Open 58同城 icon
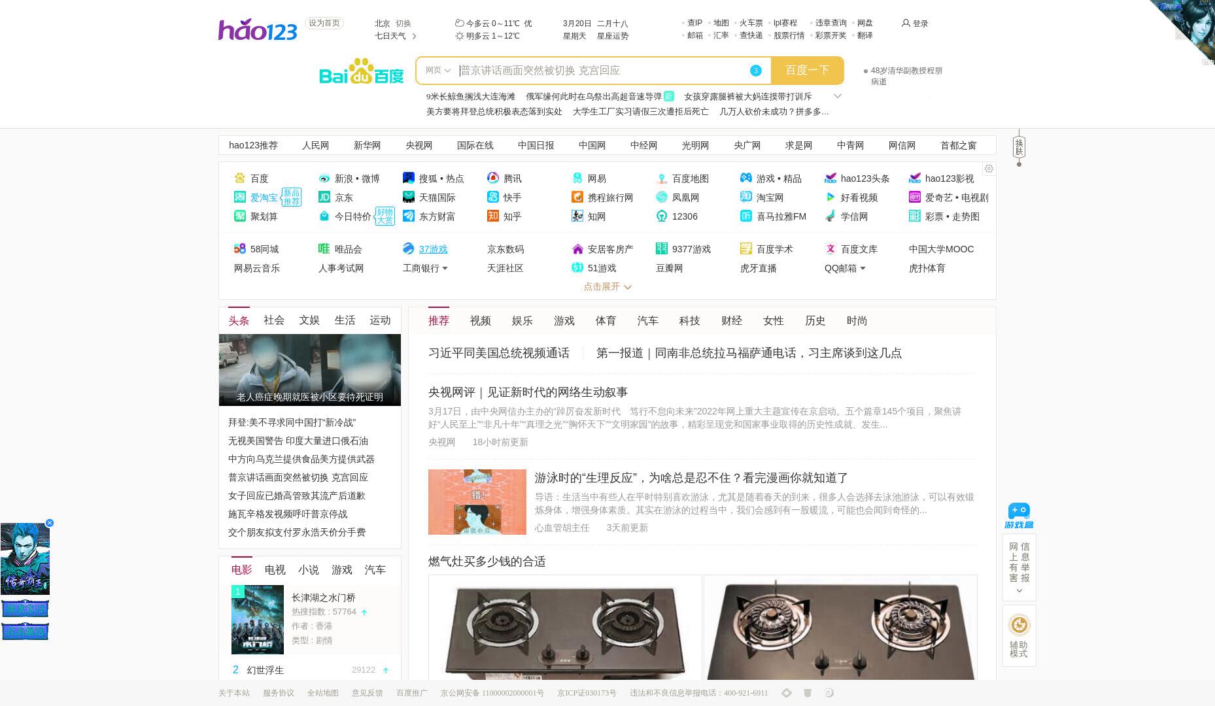The height and width of the screenshot is (706, 1215). (240, 249)
